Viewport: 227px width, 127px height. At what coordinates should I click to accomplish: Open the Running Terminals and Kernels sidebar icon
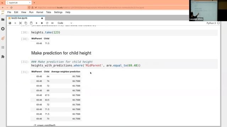point(3,29)
